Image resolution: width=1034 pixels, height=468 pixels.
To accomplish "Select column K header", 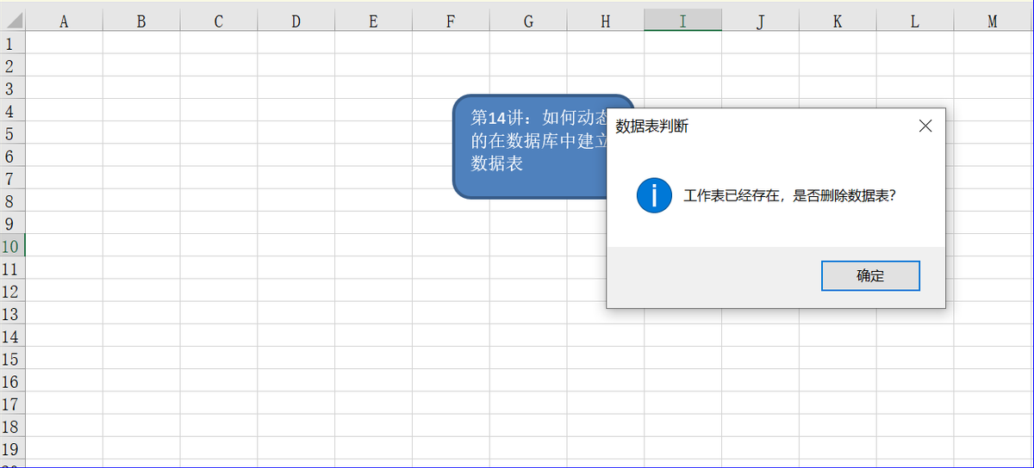I will click(838, 21).
